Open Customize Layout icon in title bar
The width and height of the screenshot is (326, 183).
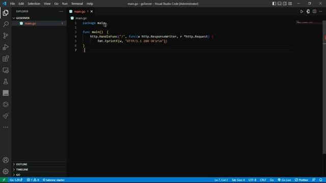point(290,4)
